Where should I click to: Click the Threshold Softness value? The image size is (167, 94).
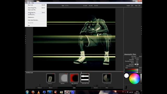137,61
